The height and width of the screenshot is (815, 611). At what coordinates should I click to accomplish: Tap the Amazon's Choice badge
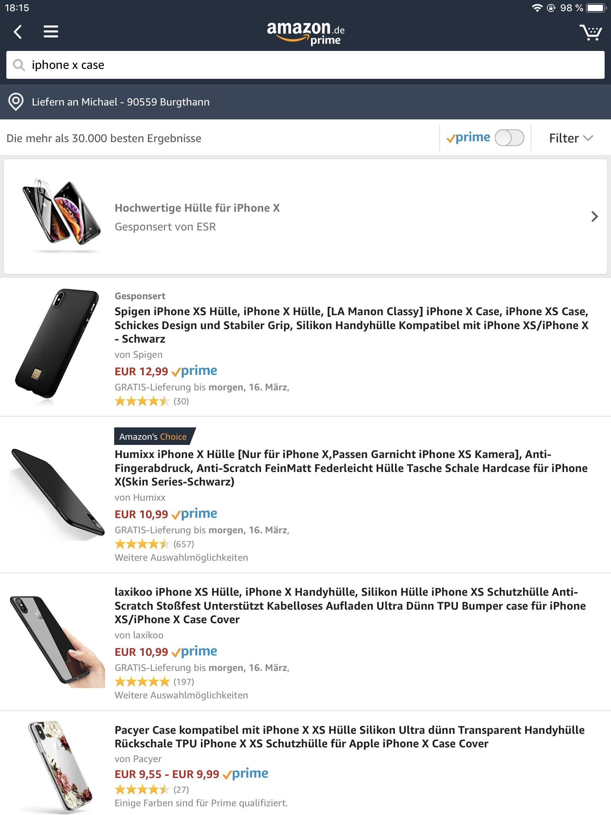tap(154, 437)
